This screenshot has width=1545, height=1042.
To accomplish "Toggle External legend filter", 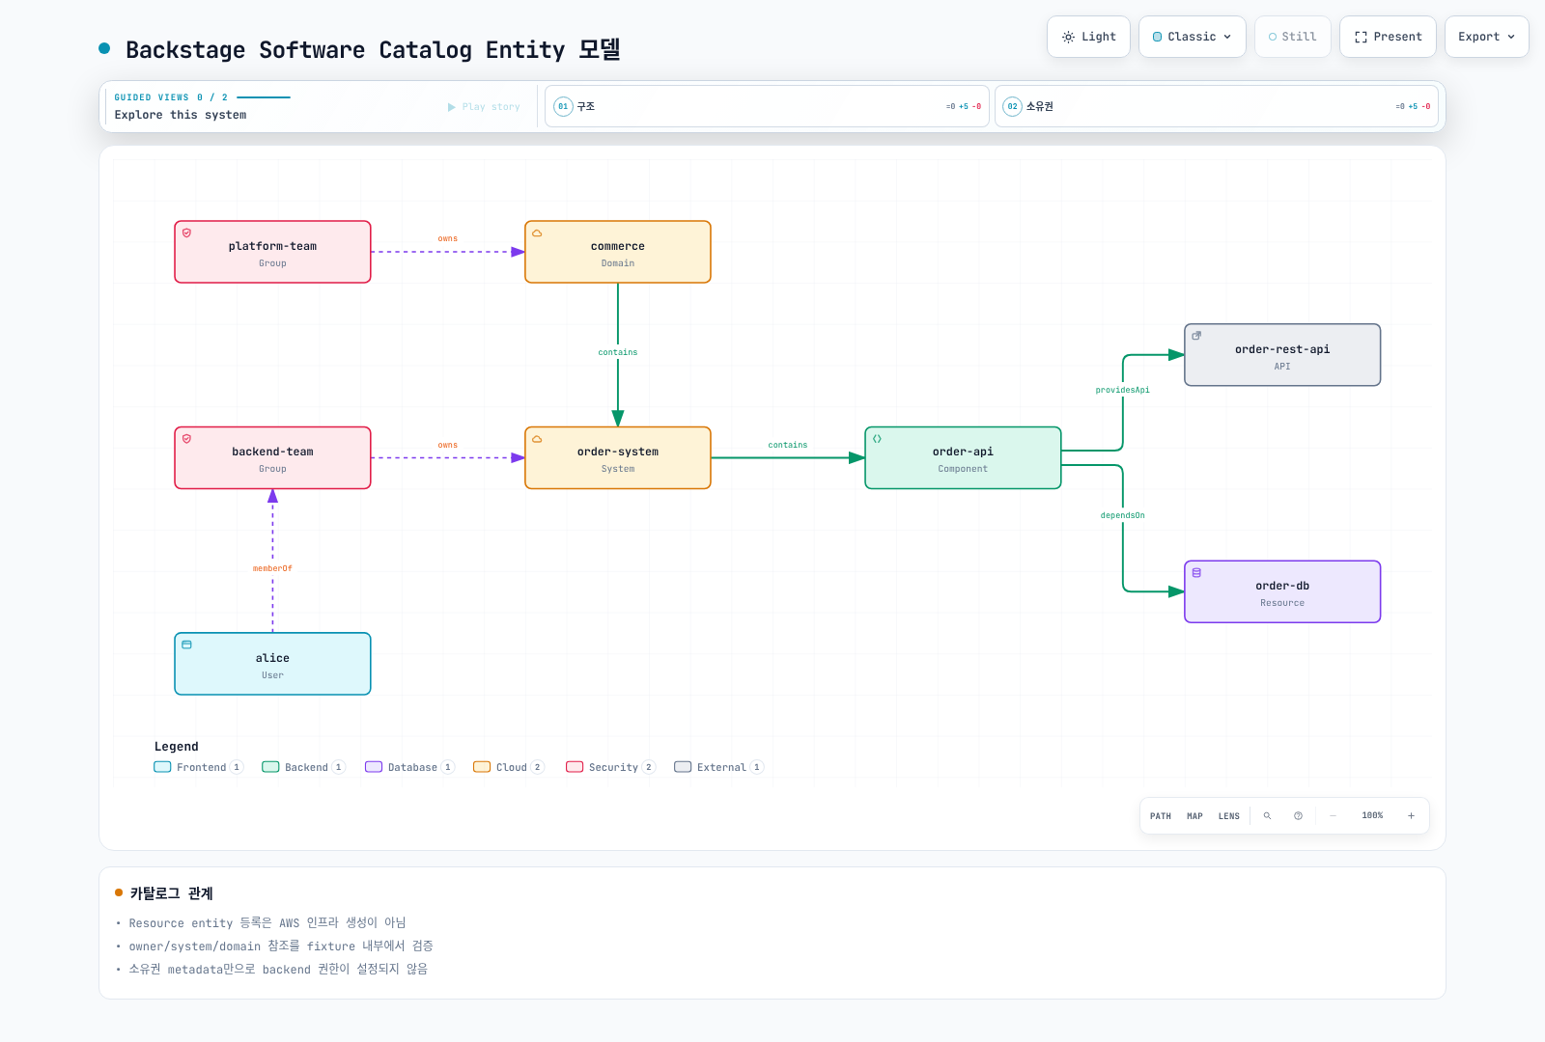I will click(x=719, y=767).
